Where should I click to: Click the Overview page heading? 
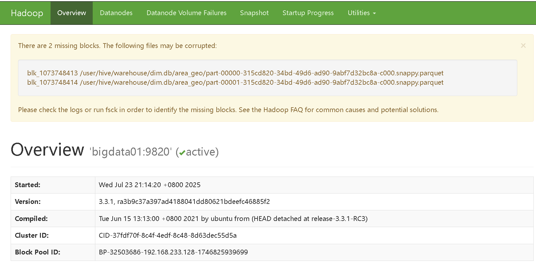(x=47, y=150)
